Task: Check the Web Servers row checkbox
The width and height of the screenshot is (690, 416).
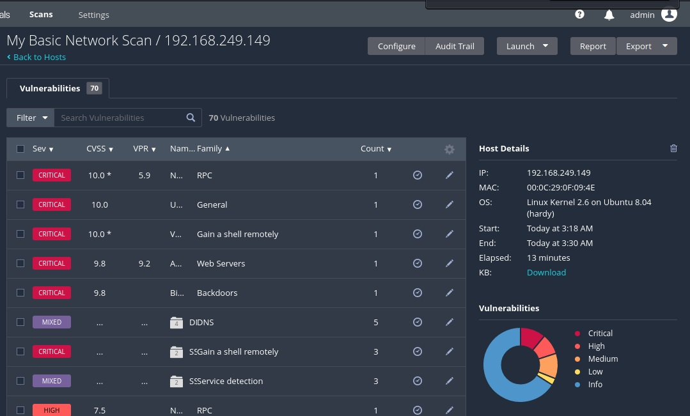Action: pos(20,263)
